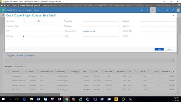
Task: Open advanced find funnel icon
Action: point(159,10)
